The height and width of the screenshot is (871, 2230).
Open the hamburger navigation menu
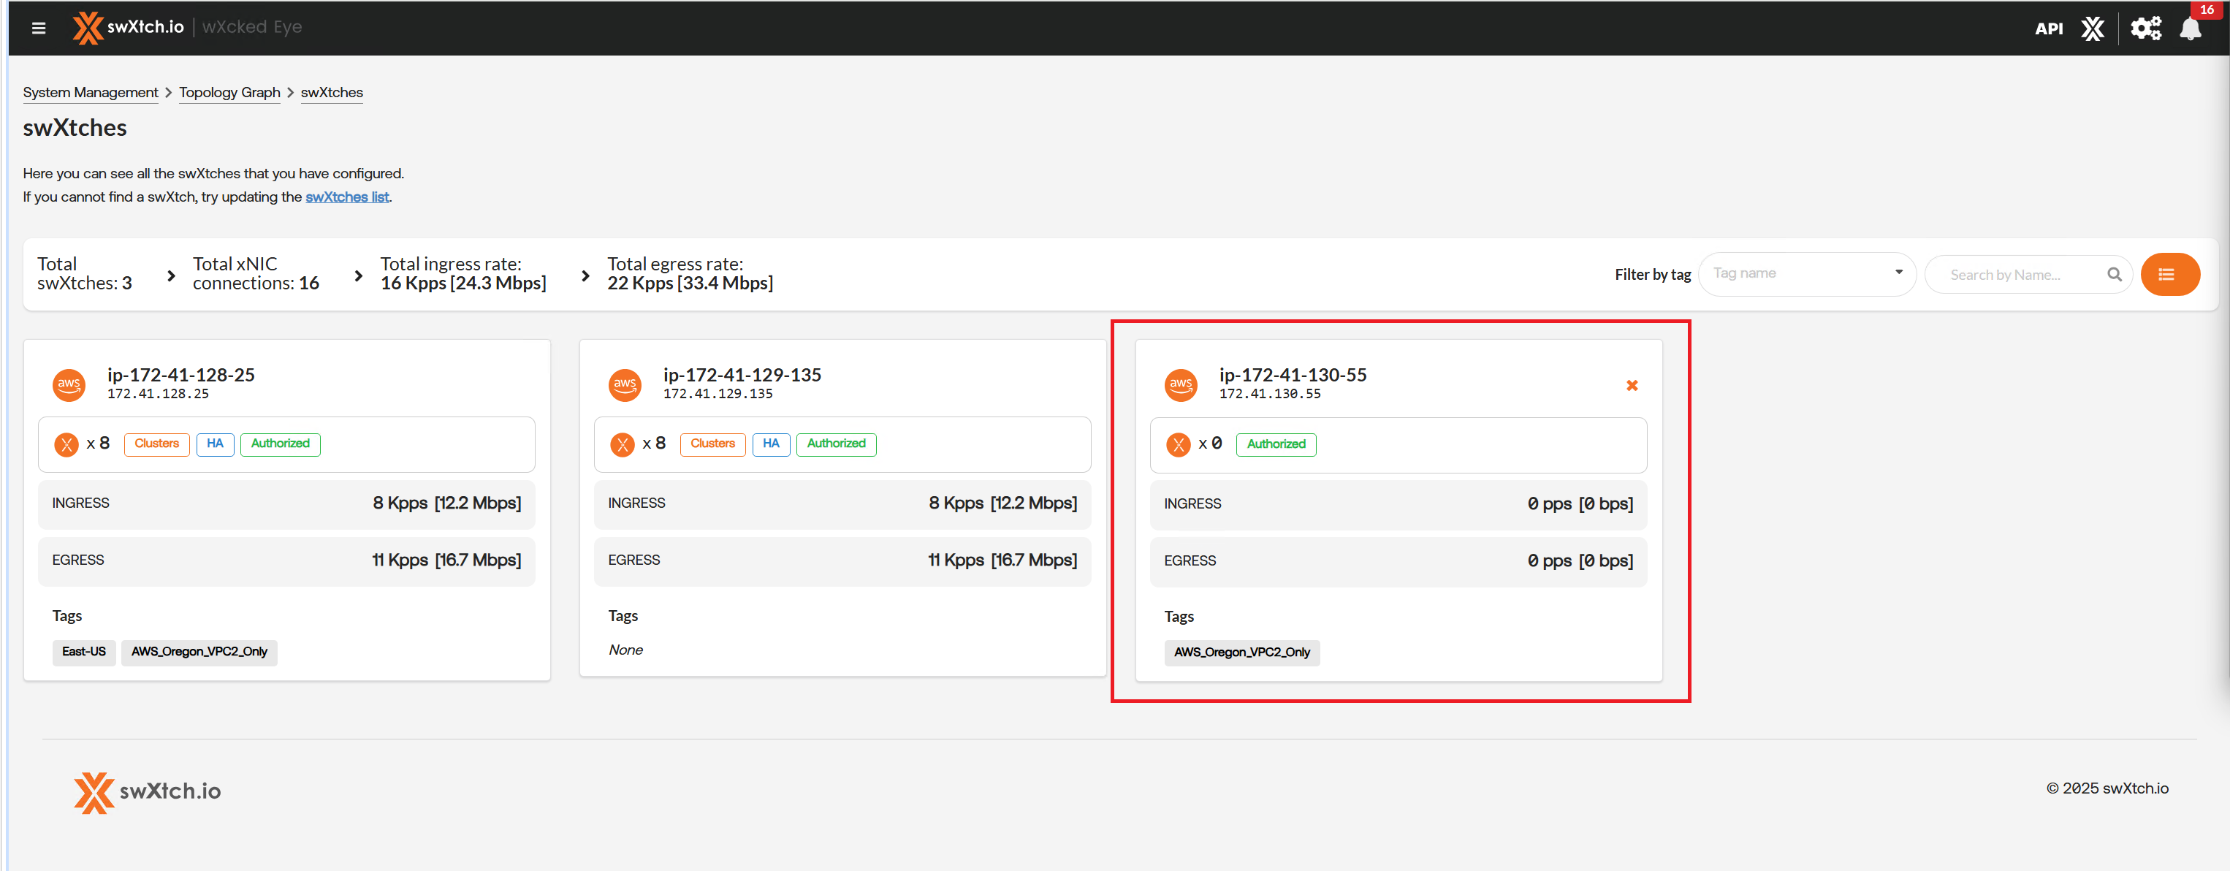coord(38,28)
